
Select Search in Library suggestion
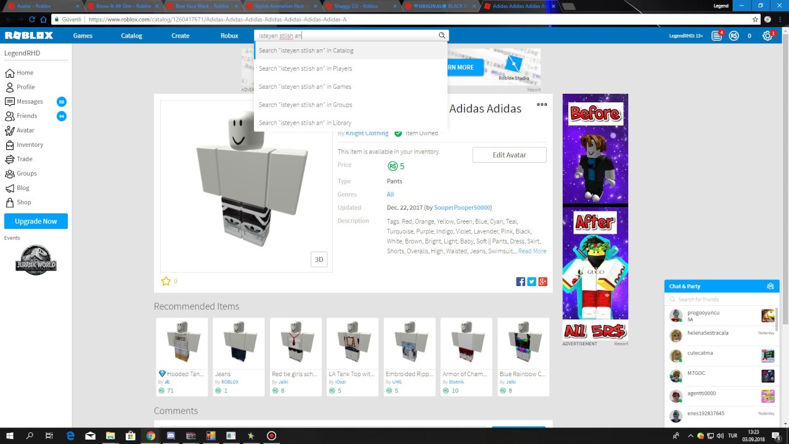point(351,123)
